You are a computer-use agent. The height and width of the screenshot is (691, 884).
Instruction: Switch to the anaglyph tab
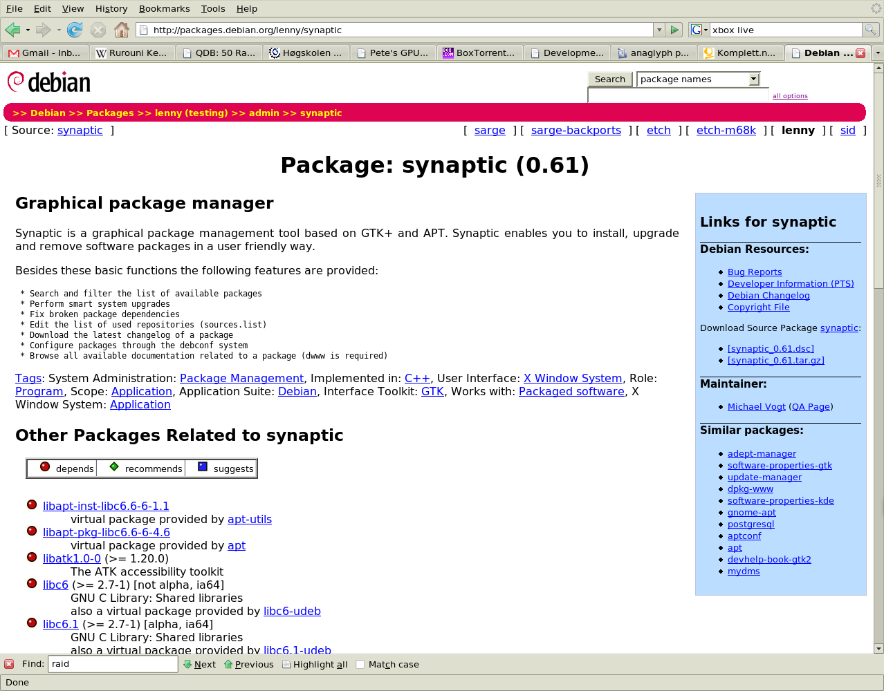click(x=654, y=53)
